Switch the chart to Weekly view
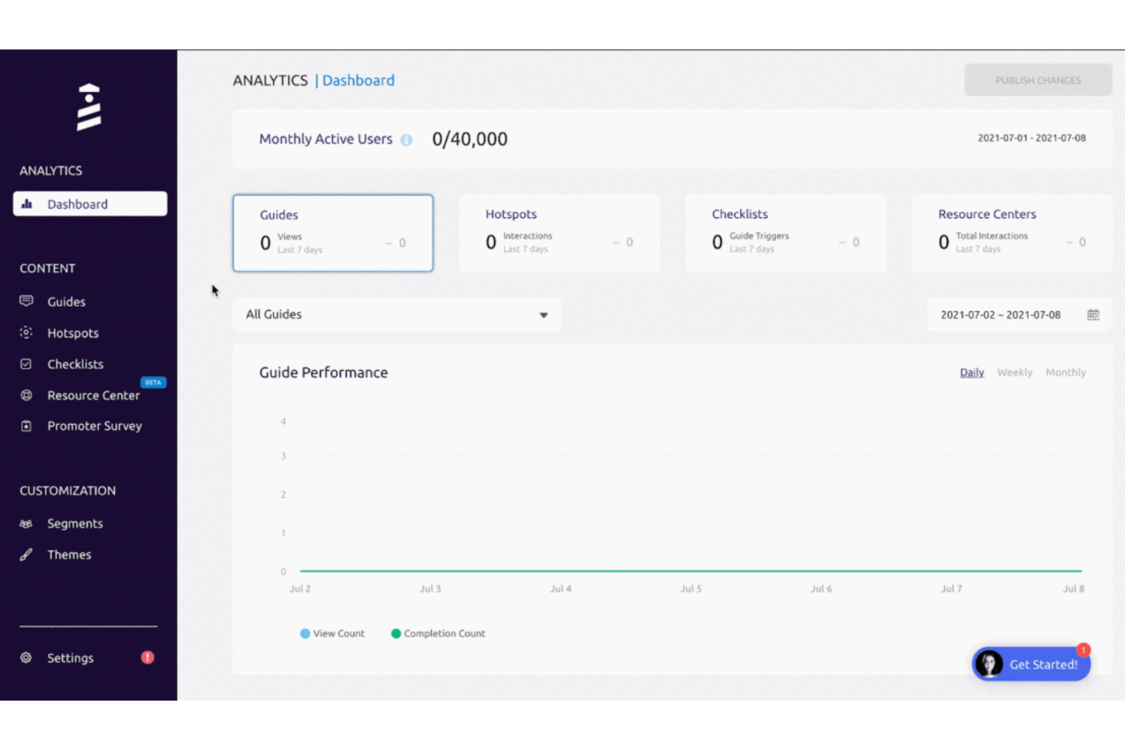 coord(1014,372)
